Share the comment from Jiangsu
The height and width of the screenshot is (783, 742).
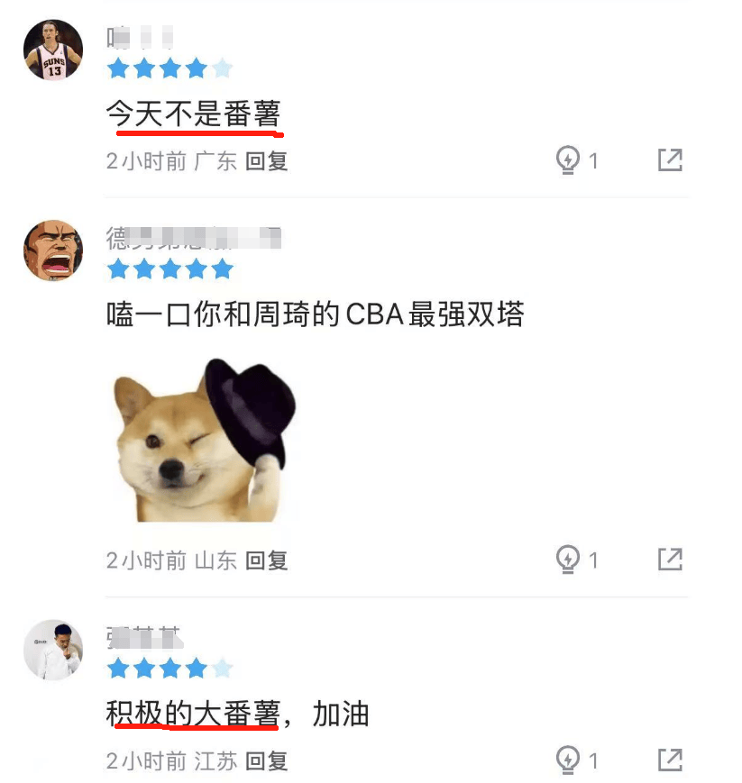click(670, 760)
